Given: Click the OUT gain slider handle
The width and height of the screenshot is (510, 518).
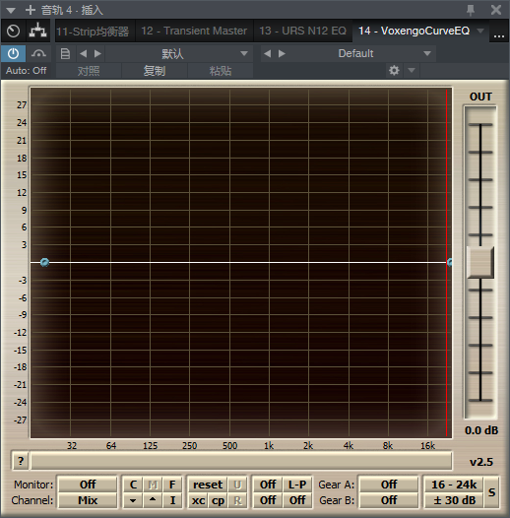Looking at the screenshot, I should pyautogui.click(x=480, y=262).
